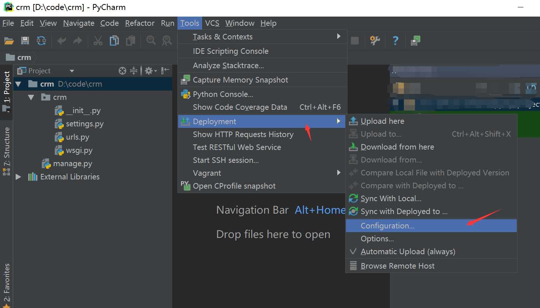The height and width of the screenshot is (308, 540).
Task: Collapse the crm root project node arrow
Action: click(x=18, y=84)
